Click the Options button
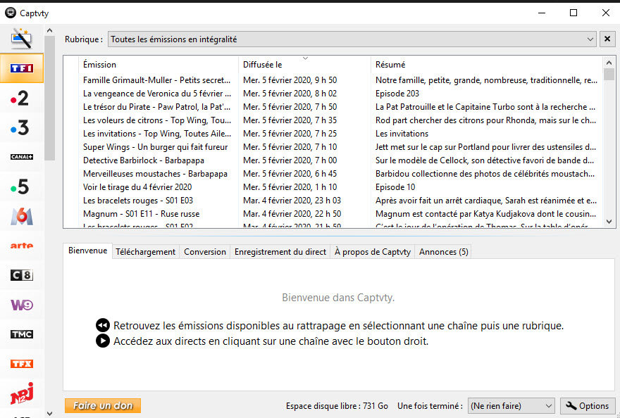Viewport: 620px width, 418px height. pos(587,406)
